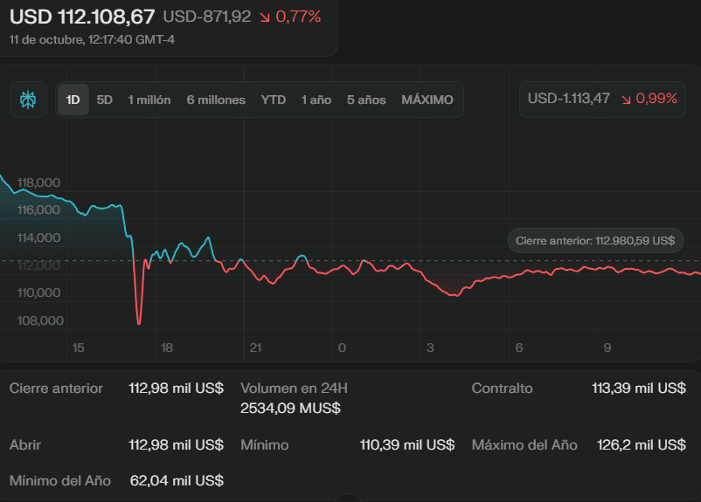Click the 3 hour mark on time axis

click(x=430, y=348)
